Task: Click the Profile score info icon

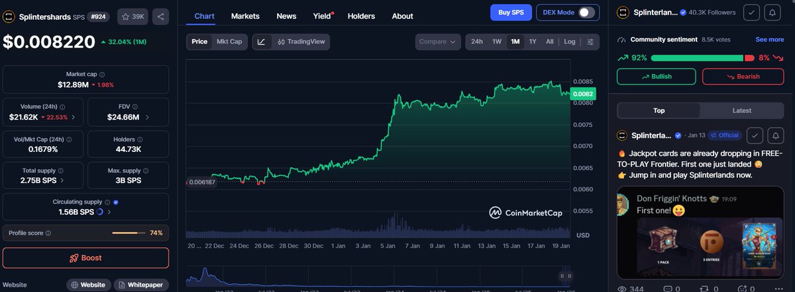Action: tap(48, 233)
